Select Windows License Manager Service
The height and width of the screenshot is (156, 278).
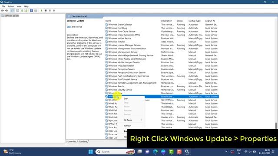pos(124,45)
